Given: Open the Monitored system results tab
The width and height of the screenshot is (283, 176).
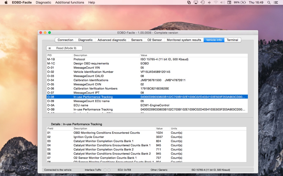Looking at the screenshot, I should [x=184, y=40].
